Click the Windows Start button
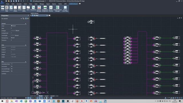Screen dimensions: 183x103 [2, 101]
